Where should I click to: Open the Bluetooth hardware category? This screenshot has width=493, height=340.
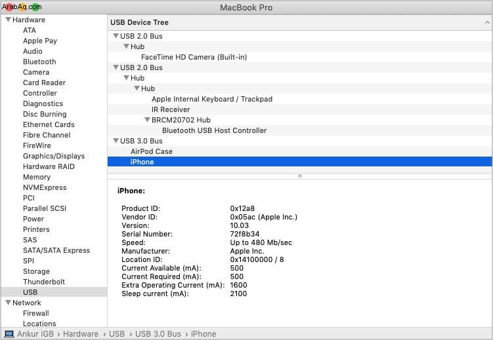coord(39,62)
